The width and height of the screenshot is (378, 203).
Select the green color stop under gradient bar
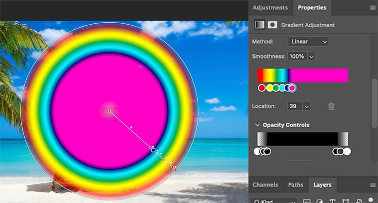pos(276,88)
